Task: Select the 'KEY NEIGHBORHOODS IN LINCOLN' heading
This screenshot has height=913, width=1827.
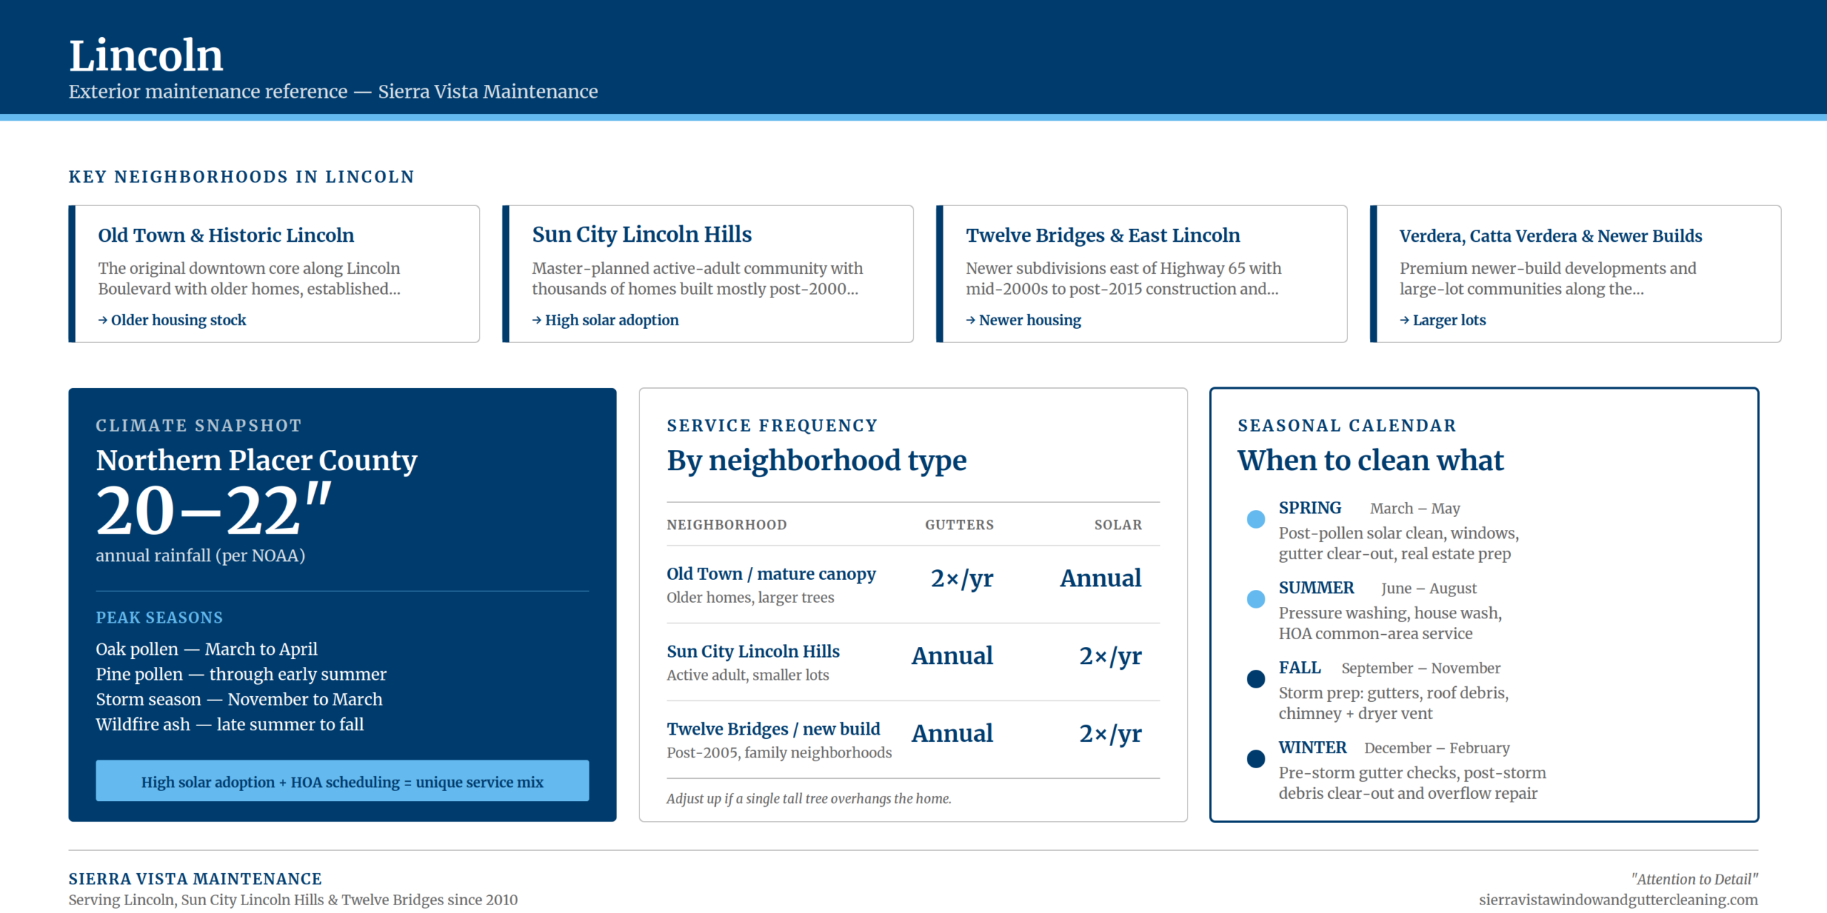Action: (241, 177)
